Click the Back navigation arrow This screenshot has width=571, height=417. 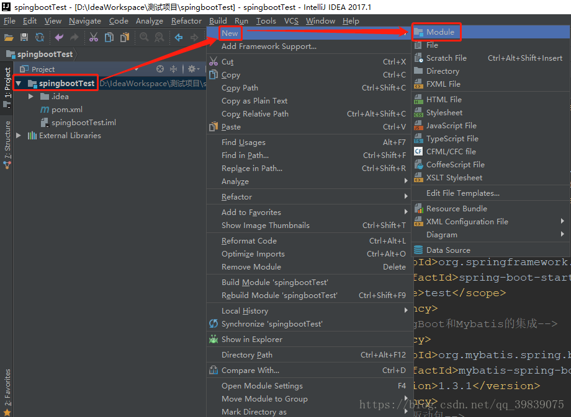(x=179, y=37)
